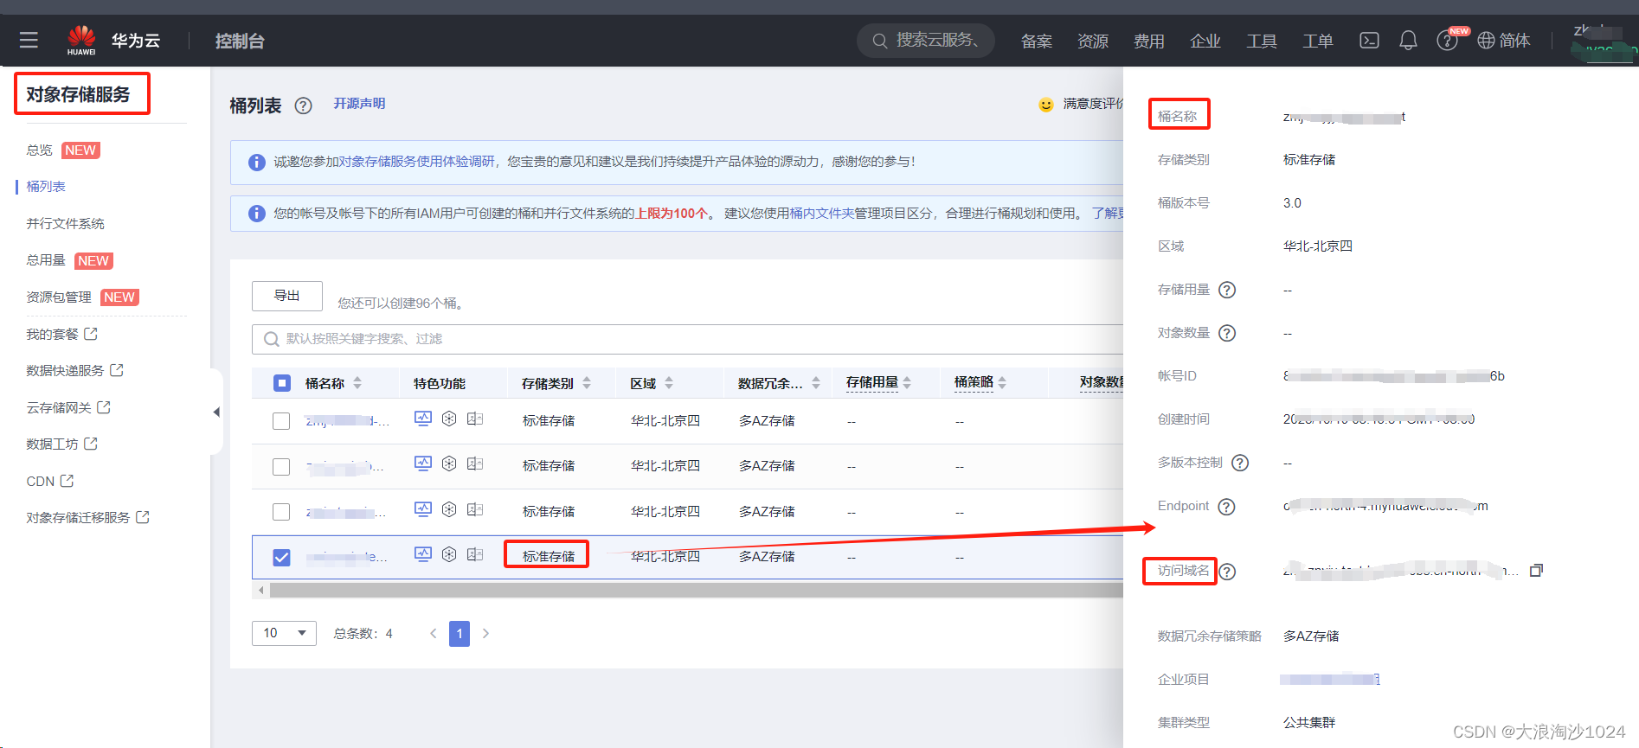
Task: Click the bucket keyword search field
Action: pos(688,339)
